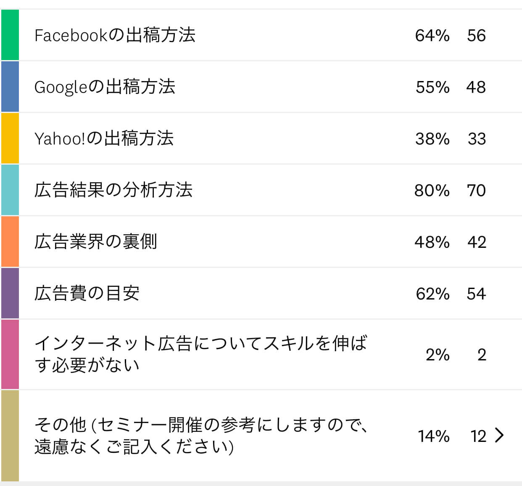Click the 80% value for 分析方法
This screenshot has height=486, width=522.
coord(432,190)
